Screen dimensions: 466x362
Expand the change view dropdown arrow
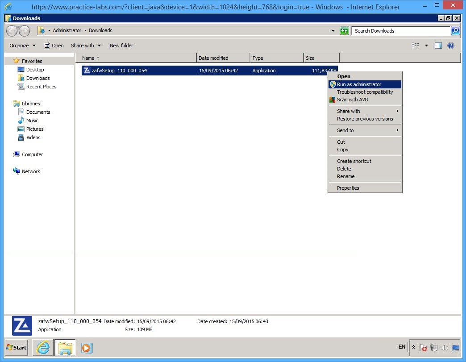tap(426, 45)
